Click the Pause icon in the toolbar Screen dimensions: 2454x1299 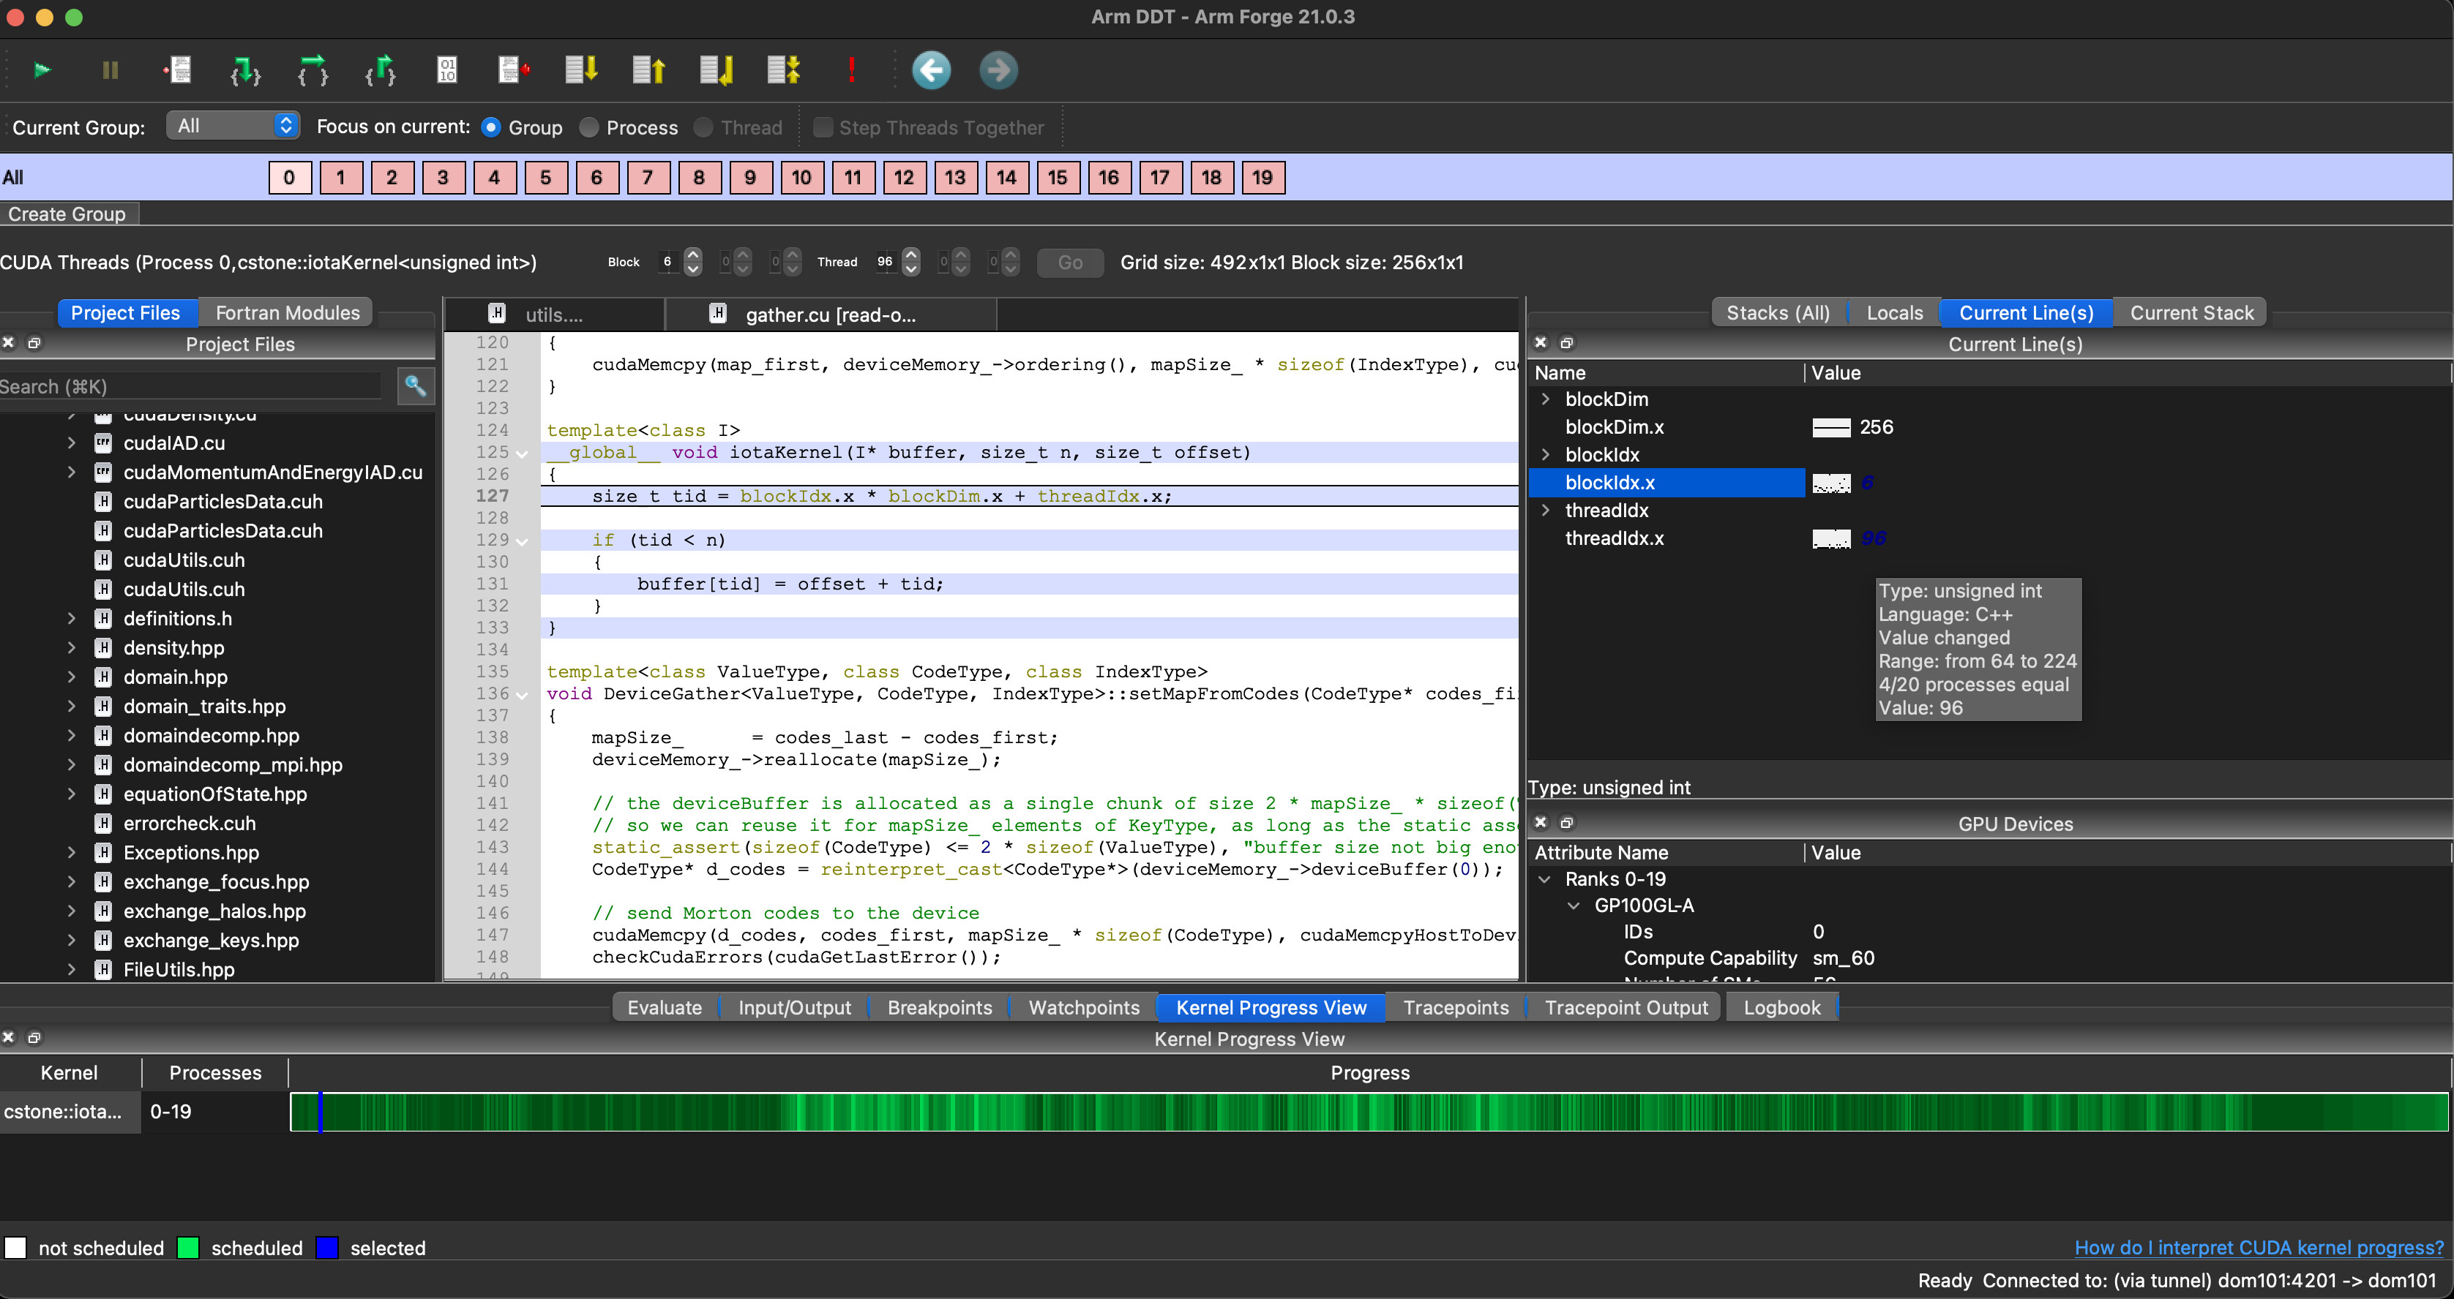coord(110,69)
